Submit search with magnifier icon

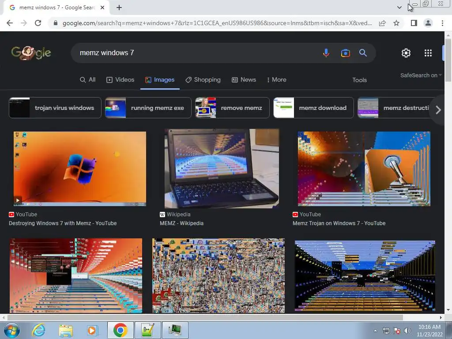click(x=363, y=53)
